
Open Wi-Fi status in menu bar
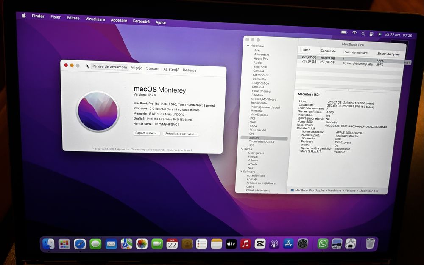pyautogui.click(x=354, y=33)
